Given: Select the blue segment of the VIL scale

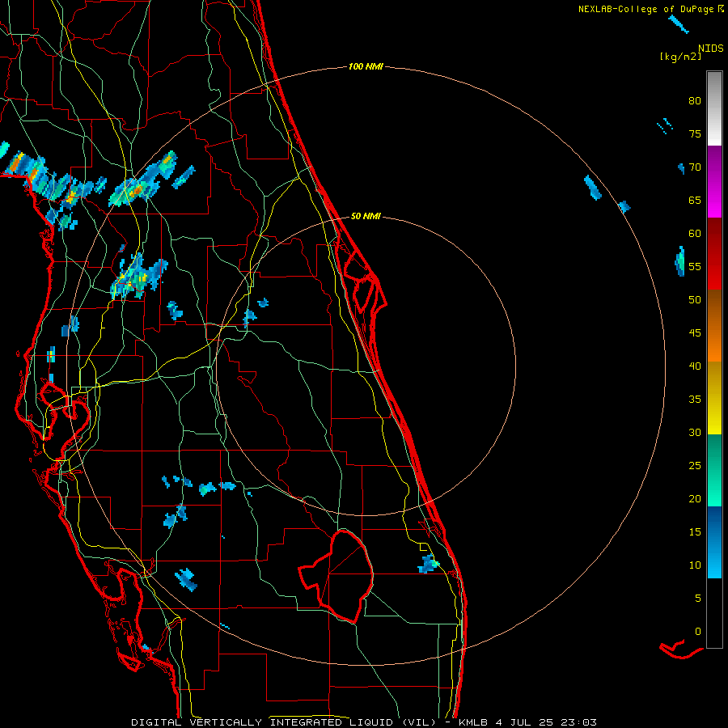Looking at the screenshot, I should [714, 542].
